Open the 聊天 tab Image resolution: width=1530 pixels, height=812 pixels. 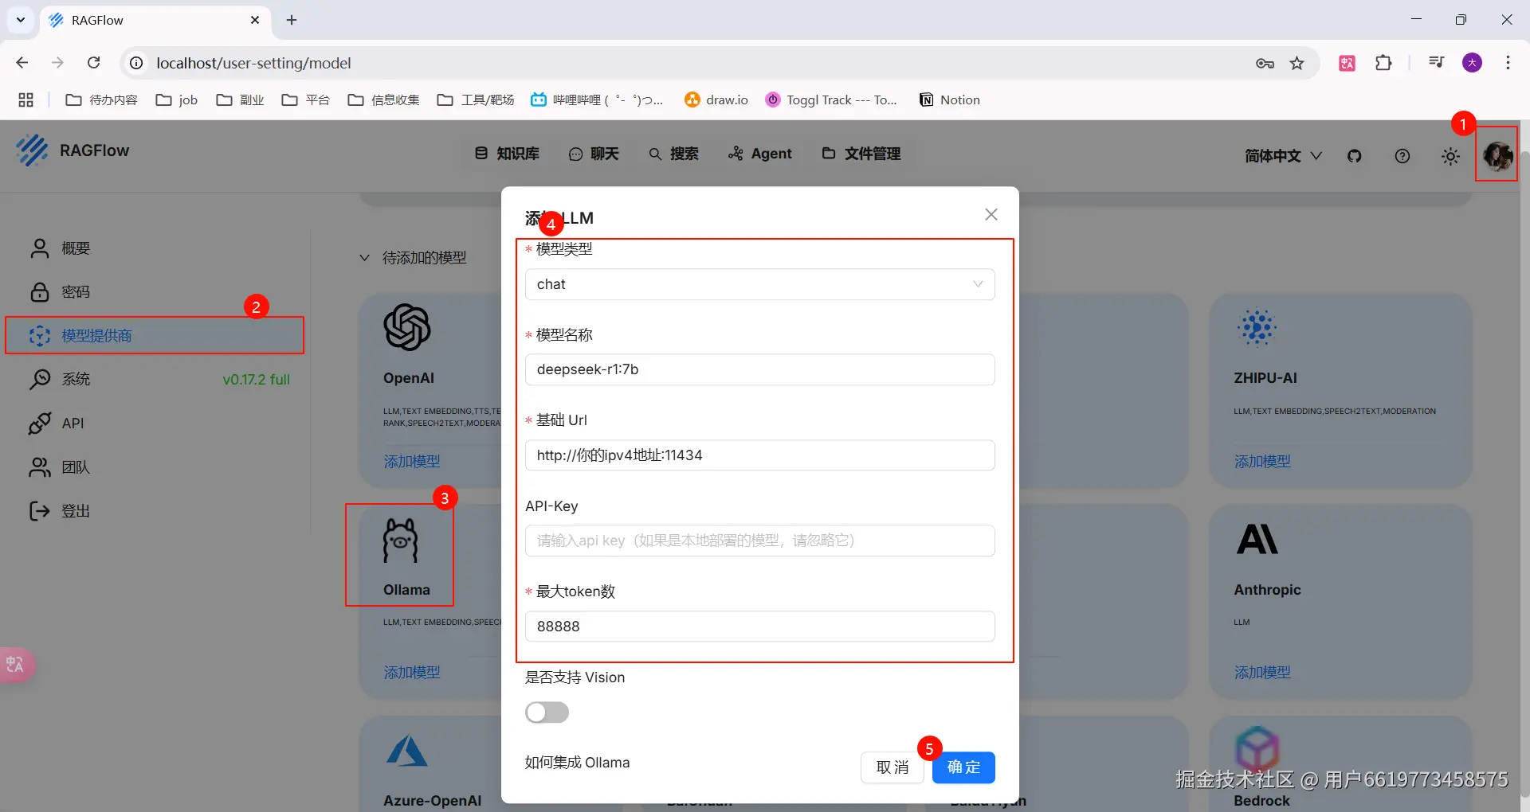(x=594, y=154)
